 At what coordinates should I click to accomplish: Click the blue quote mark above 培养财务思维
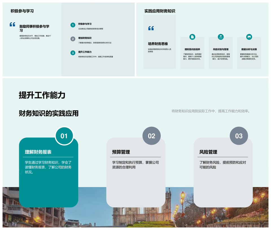tap(151, 28)
